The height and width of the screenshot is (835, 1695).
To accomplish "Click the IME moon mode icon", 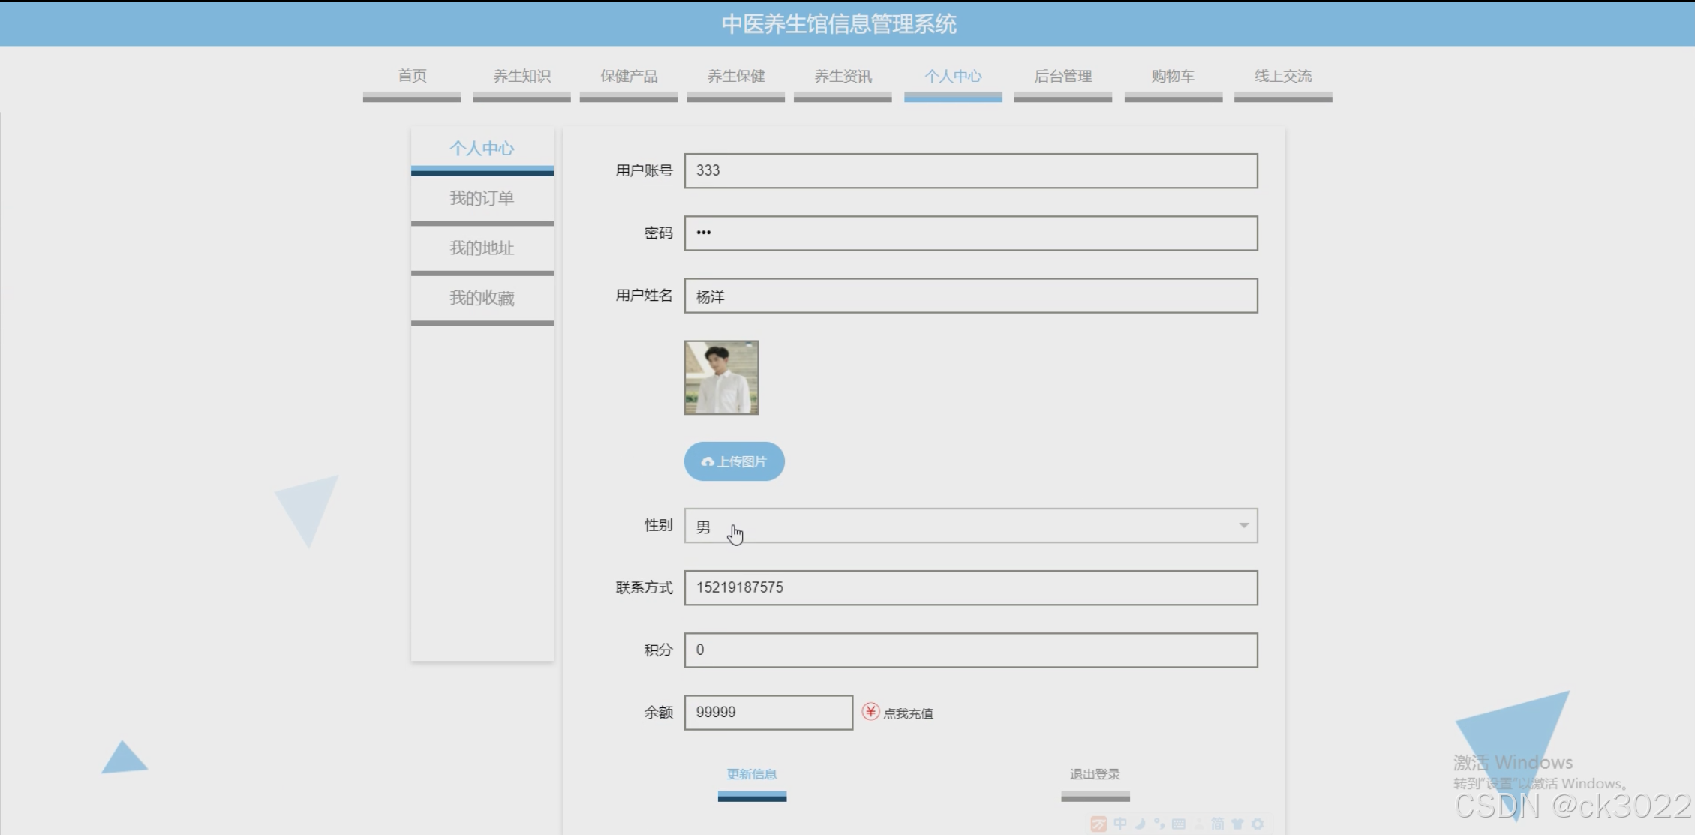I will click(x=1140, y=824).
